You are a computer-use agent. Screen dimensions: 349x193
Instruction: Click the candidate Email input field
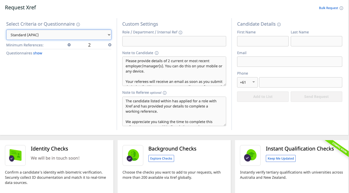[x=289, y=62]
